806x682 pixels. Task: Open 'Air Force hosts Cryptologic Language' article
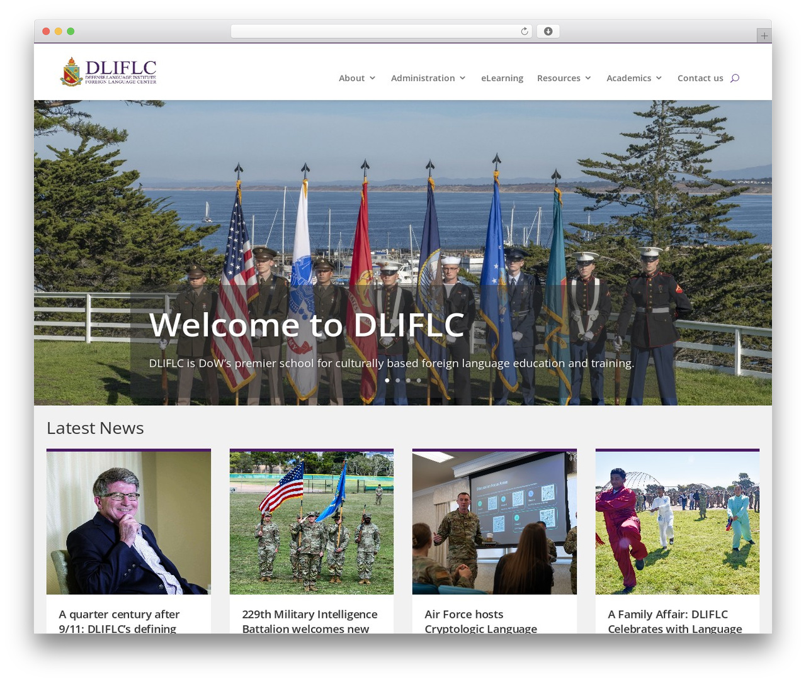(x=481, y=621)
